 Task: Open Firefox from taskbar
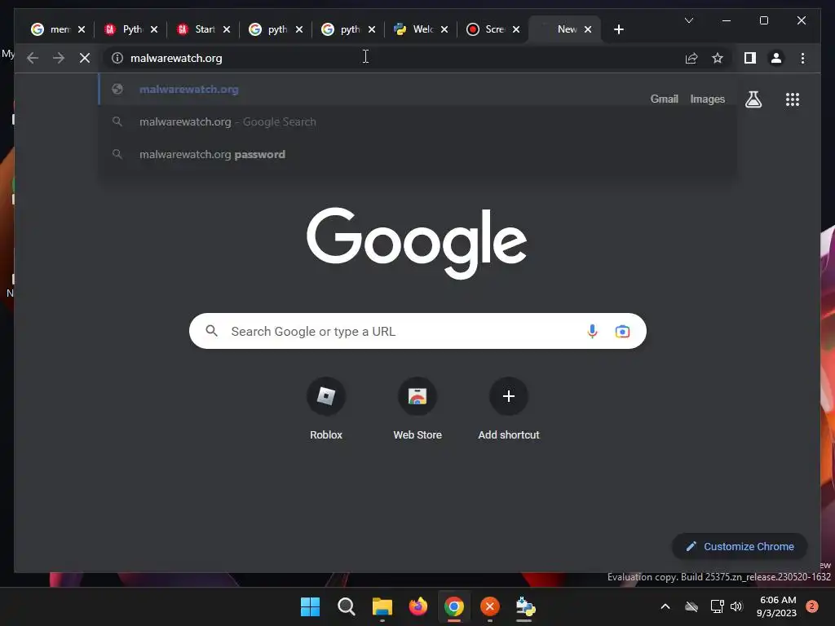[x=418, y=606]
